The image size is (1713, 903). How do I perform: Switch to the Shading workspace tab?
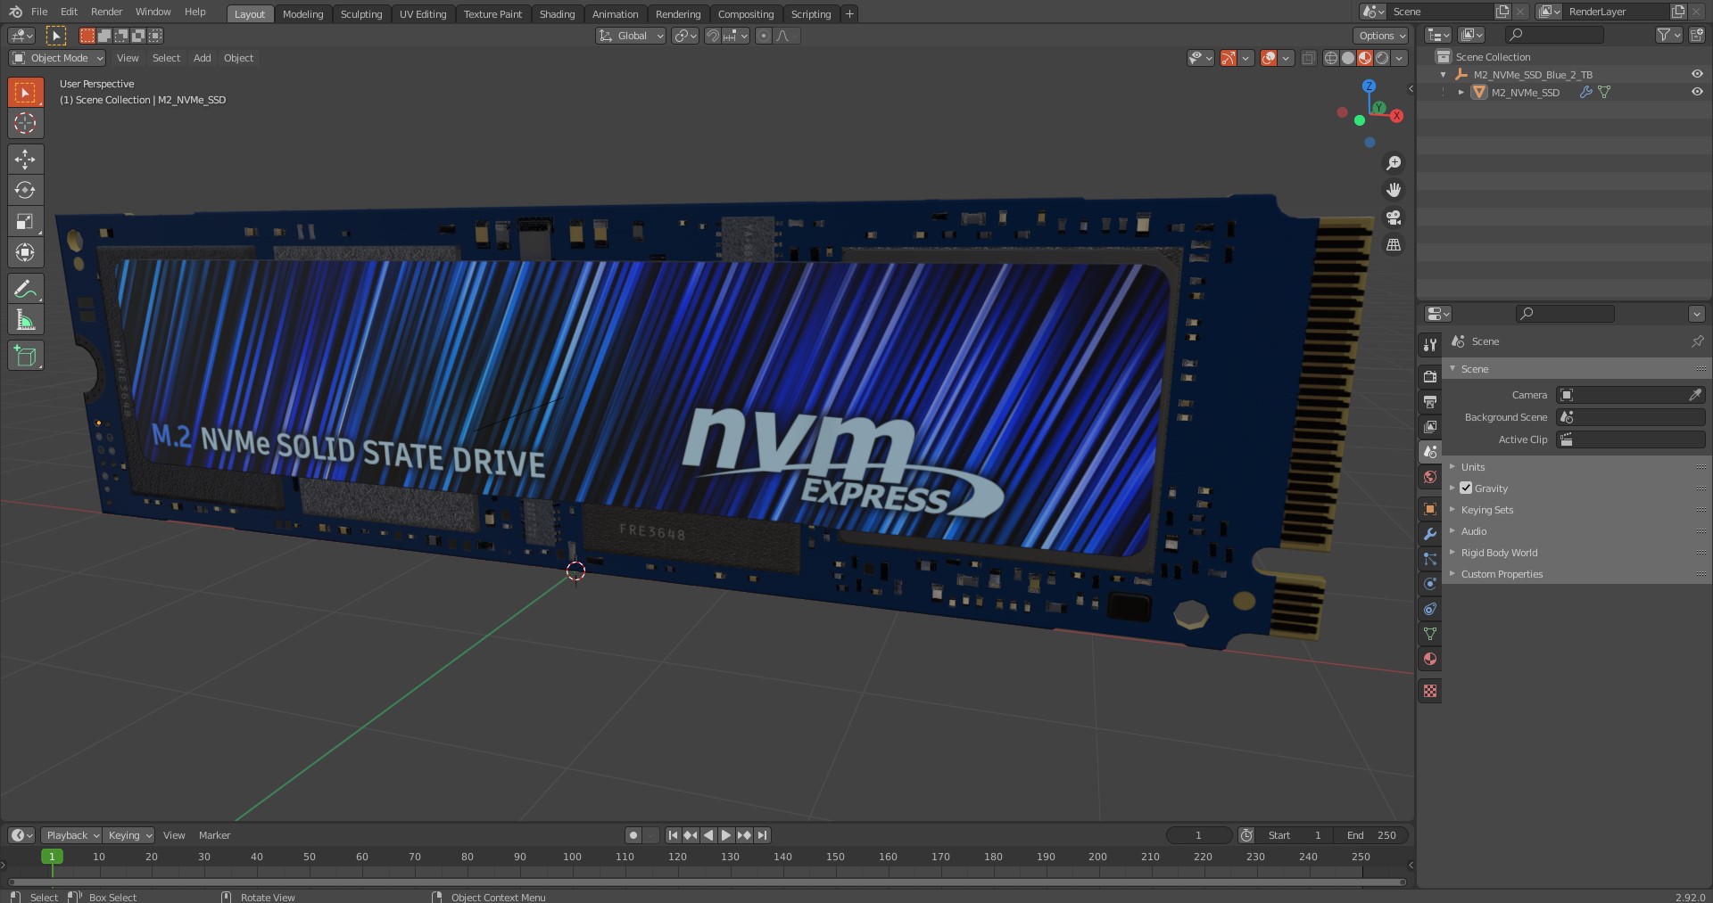[x=557, y=14]
